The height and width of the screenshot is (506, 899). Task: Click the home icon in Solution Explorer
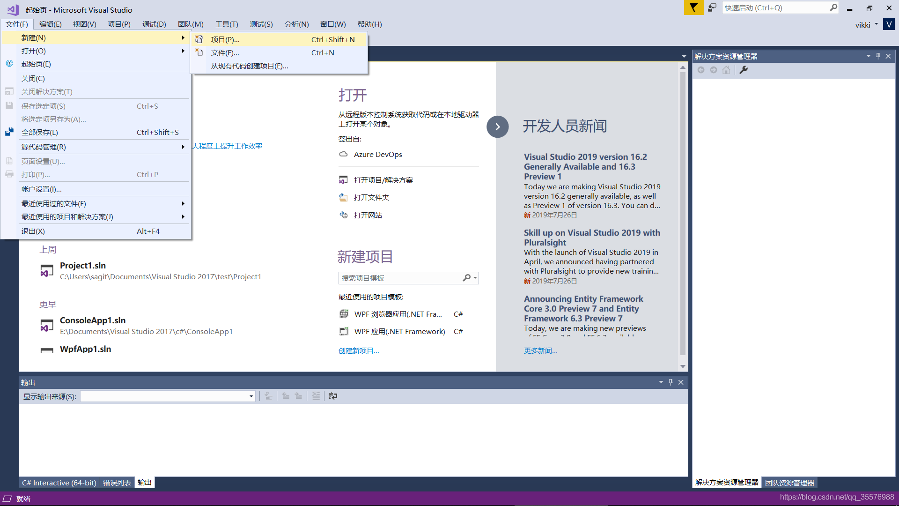click(726, 70)
